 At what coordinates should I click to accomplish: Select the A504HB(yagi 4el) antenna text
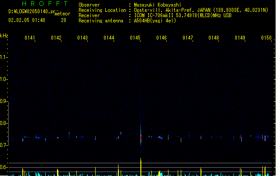pos(155,21)
